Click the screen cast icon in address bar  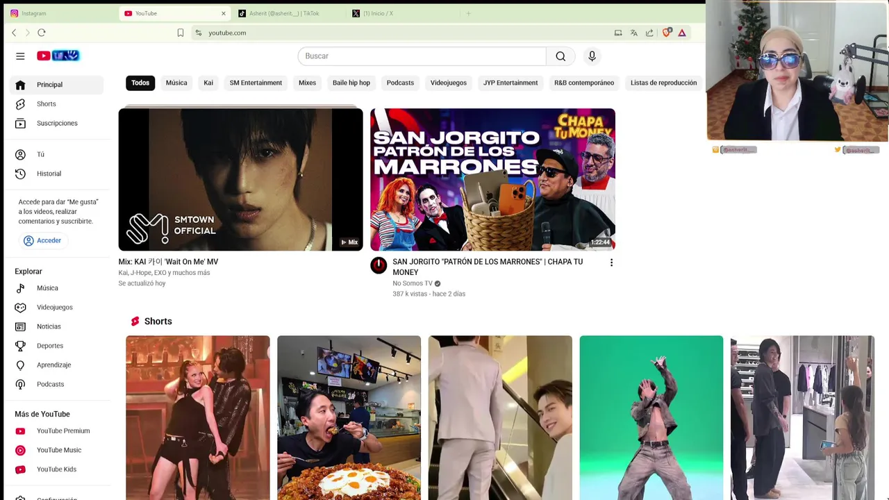click(618, 33)
